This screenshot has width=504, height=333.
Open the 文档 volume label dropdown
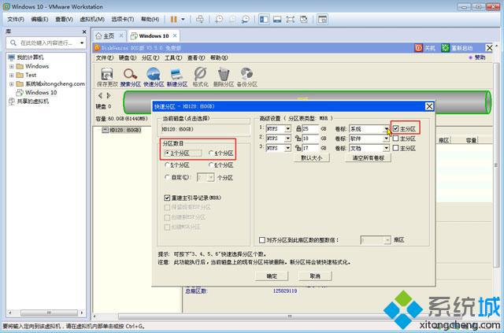[386, 148]
